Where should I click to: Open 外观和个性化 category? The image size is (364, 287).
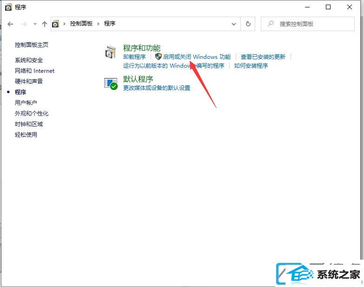(x=32, y=114)
